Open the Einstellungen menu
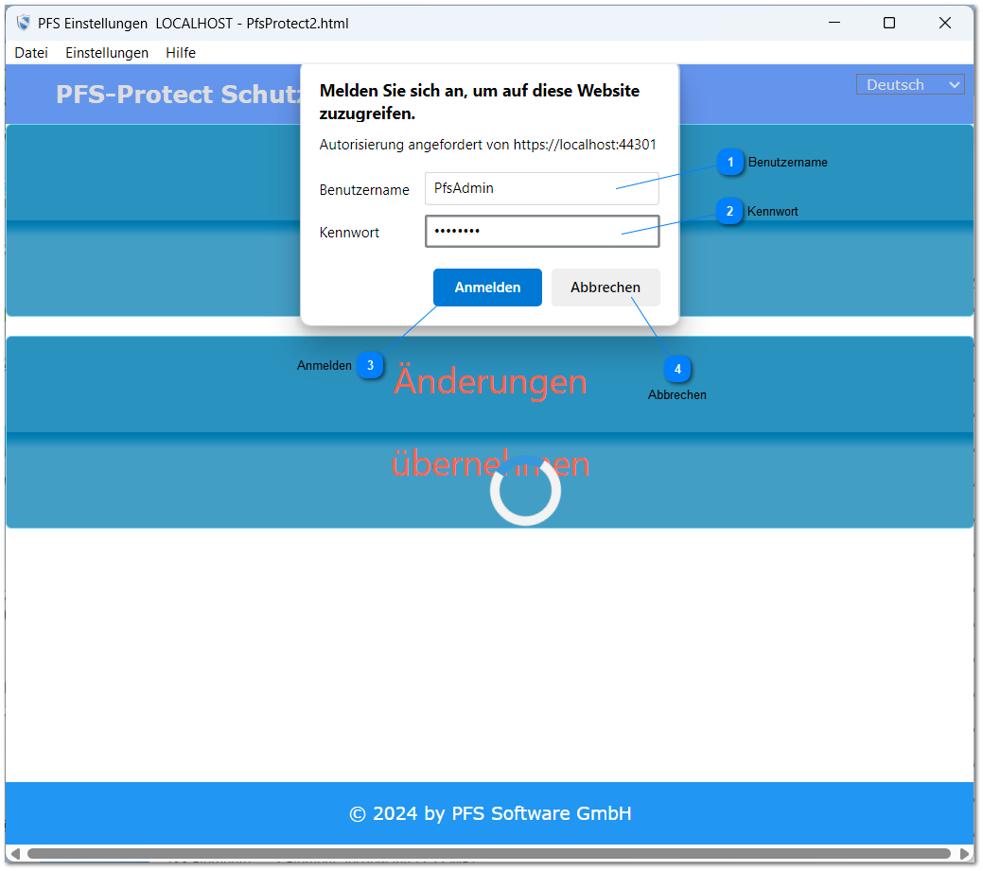The height and width of the screenshot is (871, 983). (x=107, y=53)
